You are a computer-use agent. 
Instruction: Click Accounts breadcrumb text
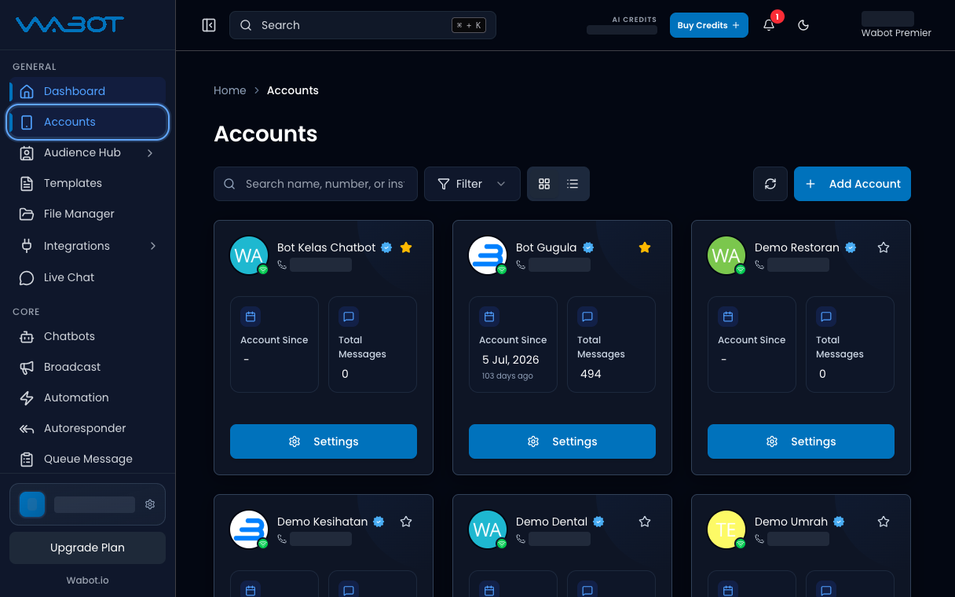point(293,90)
